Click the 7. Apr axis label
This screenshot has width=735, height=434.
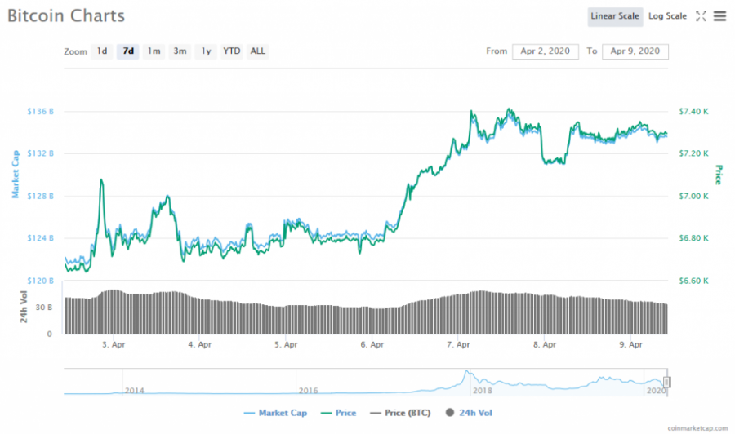(458, 344)
